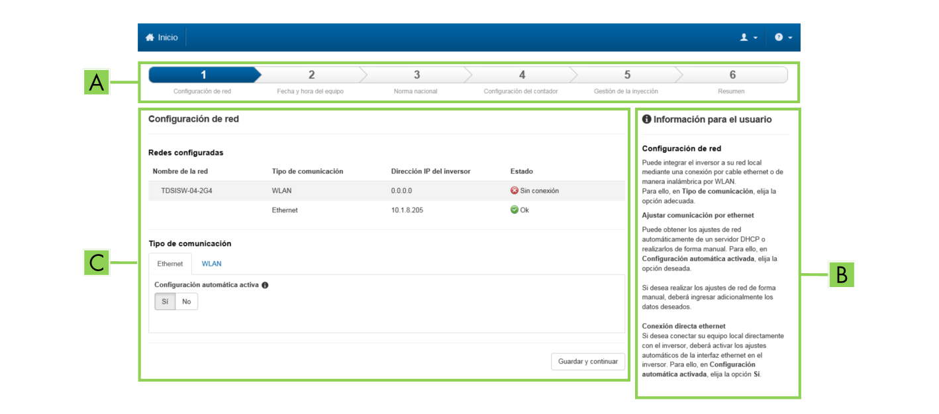Open the help question-mark dropdown
This screenshot has width=939, height=414.
pos(783,38)
